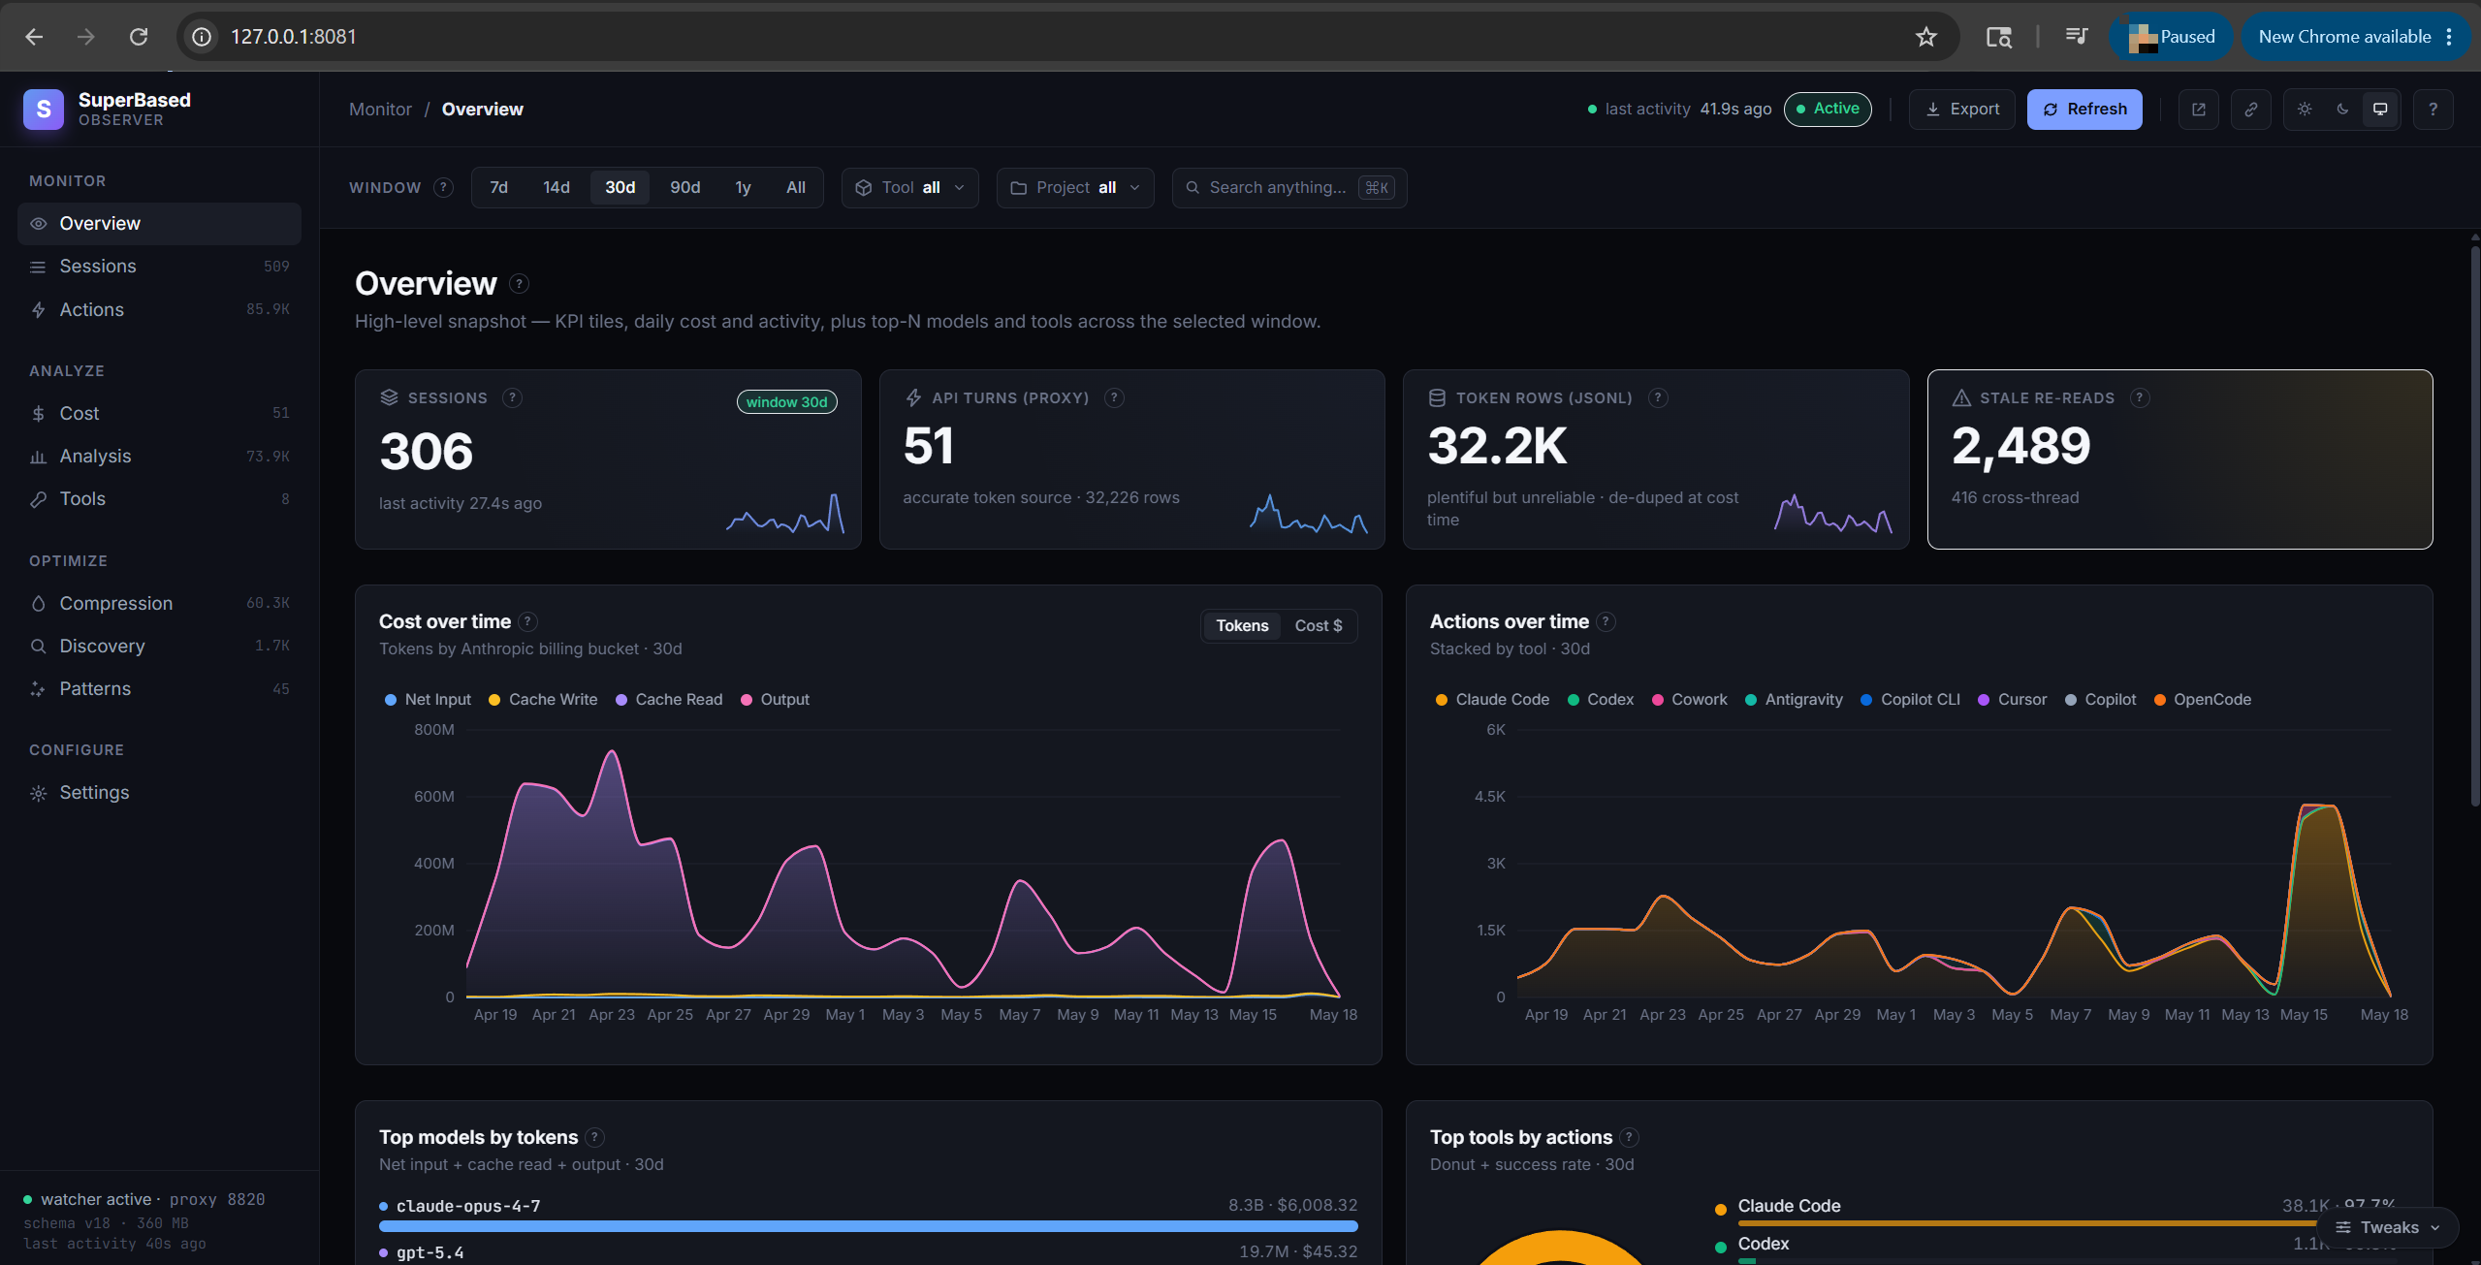Open help question mark button in header
2481x1265 pixels.
click(x=2433, y=110)
